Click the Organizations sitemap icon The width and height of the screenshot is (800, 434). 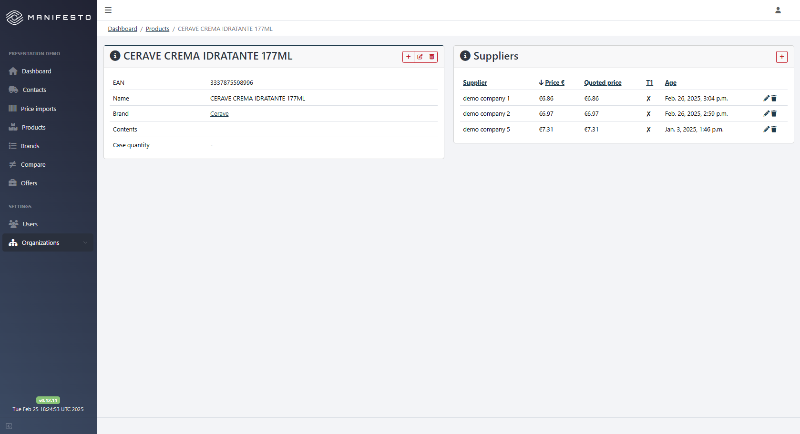(x=13, y=242)
